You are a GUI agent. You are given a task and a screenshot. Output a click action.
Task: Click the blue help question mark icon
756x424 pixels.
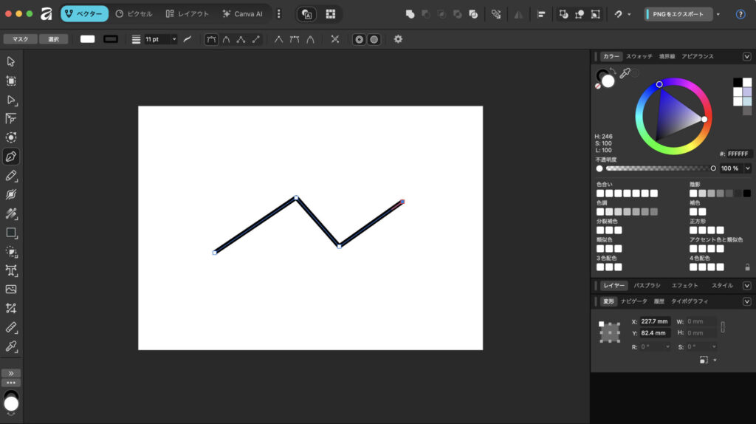[x=740, y=14]
